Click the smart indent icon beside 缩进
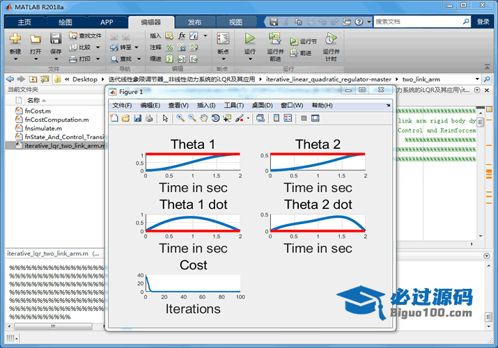 (170, 58)
